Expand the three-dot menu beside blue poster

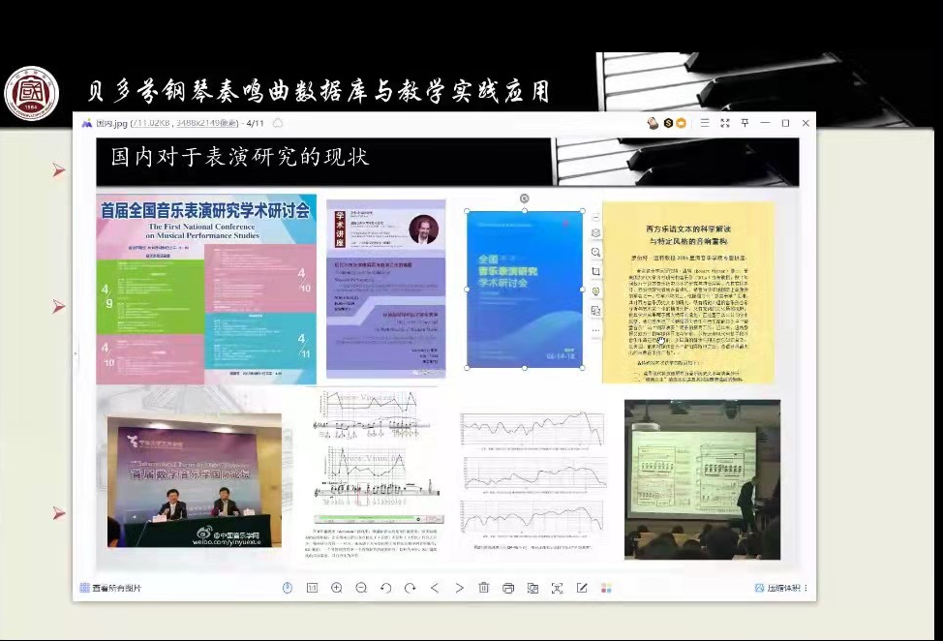[595, 330]
